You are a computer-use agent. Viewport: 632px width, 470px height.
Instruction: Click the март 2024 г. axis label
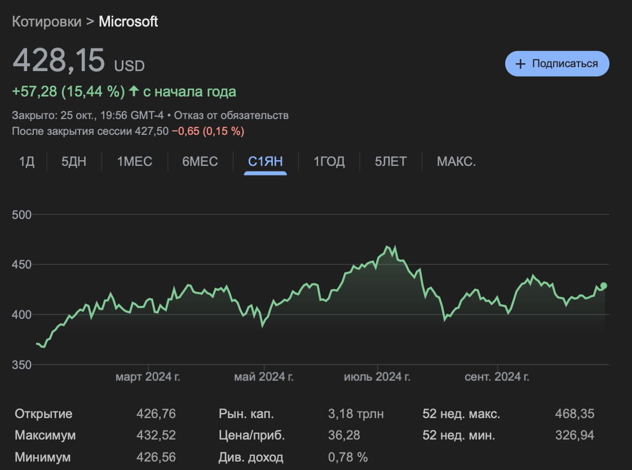tap(148, 377)
